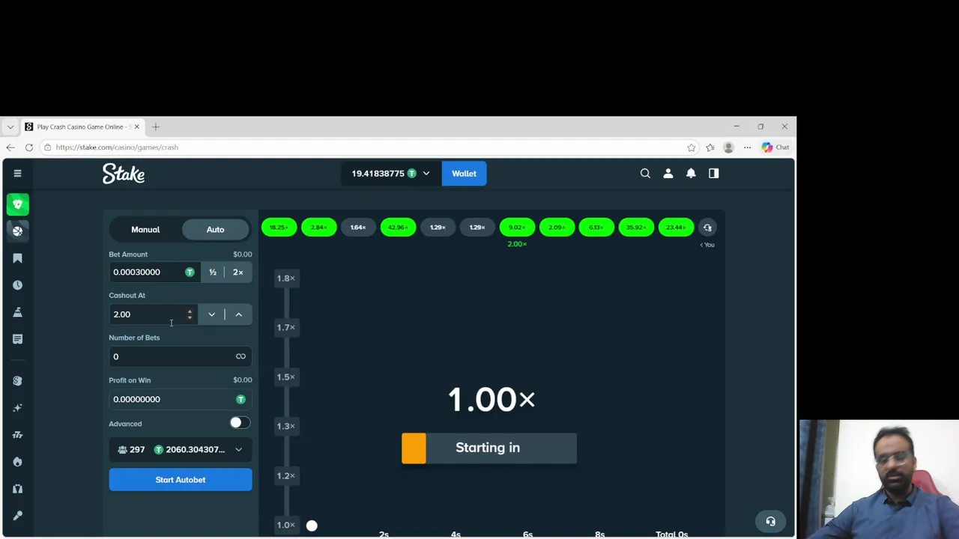
Task: Switch to Manual betting tab
Action: coord(145,230)
